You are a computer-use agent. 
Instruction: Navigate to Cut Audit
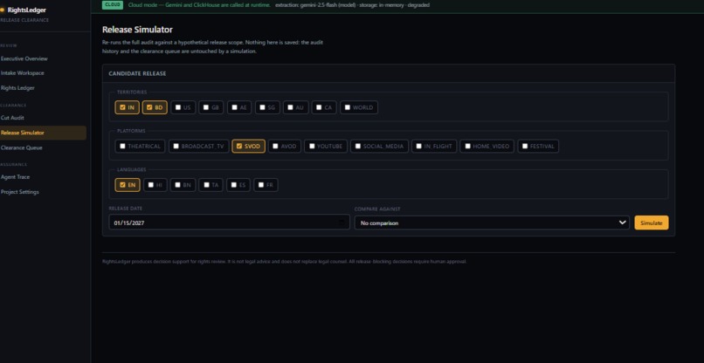tap(12, 118)
